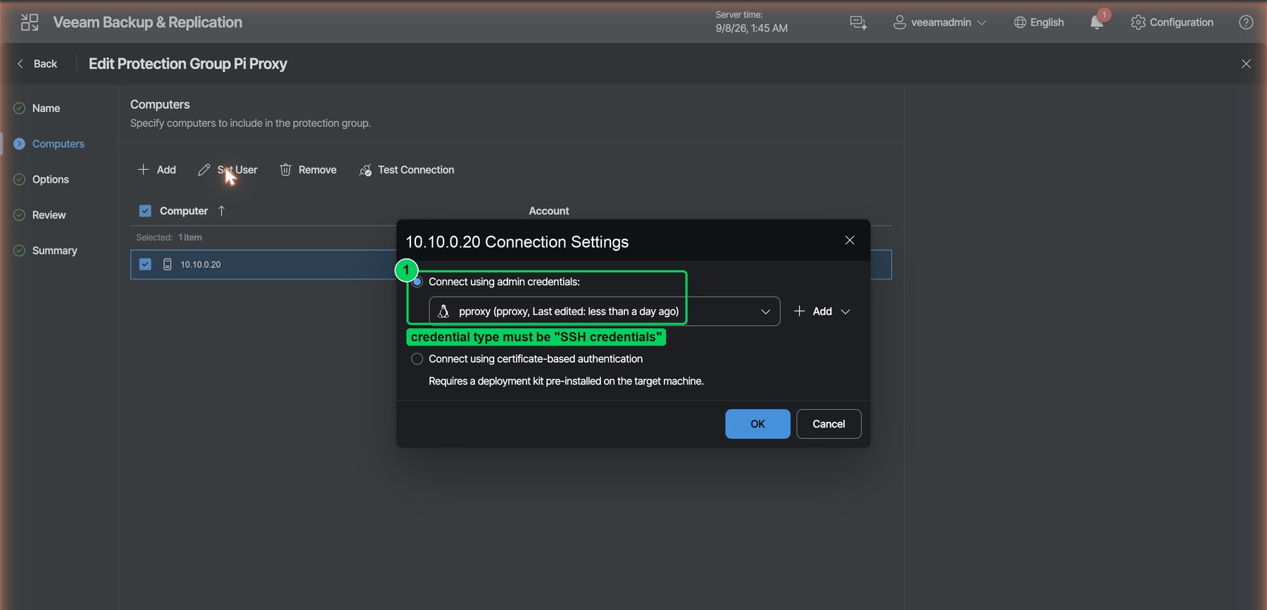Viewport: 1267px width, 610px height.
Task: Open Configuration settings
Action: coord(1172,23)
